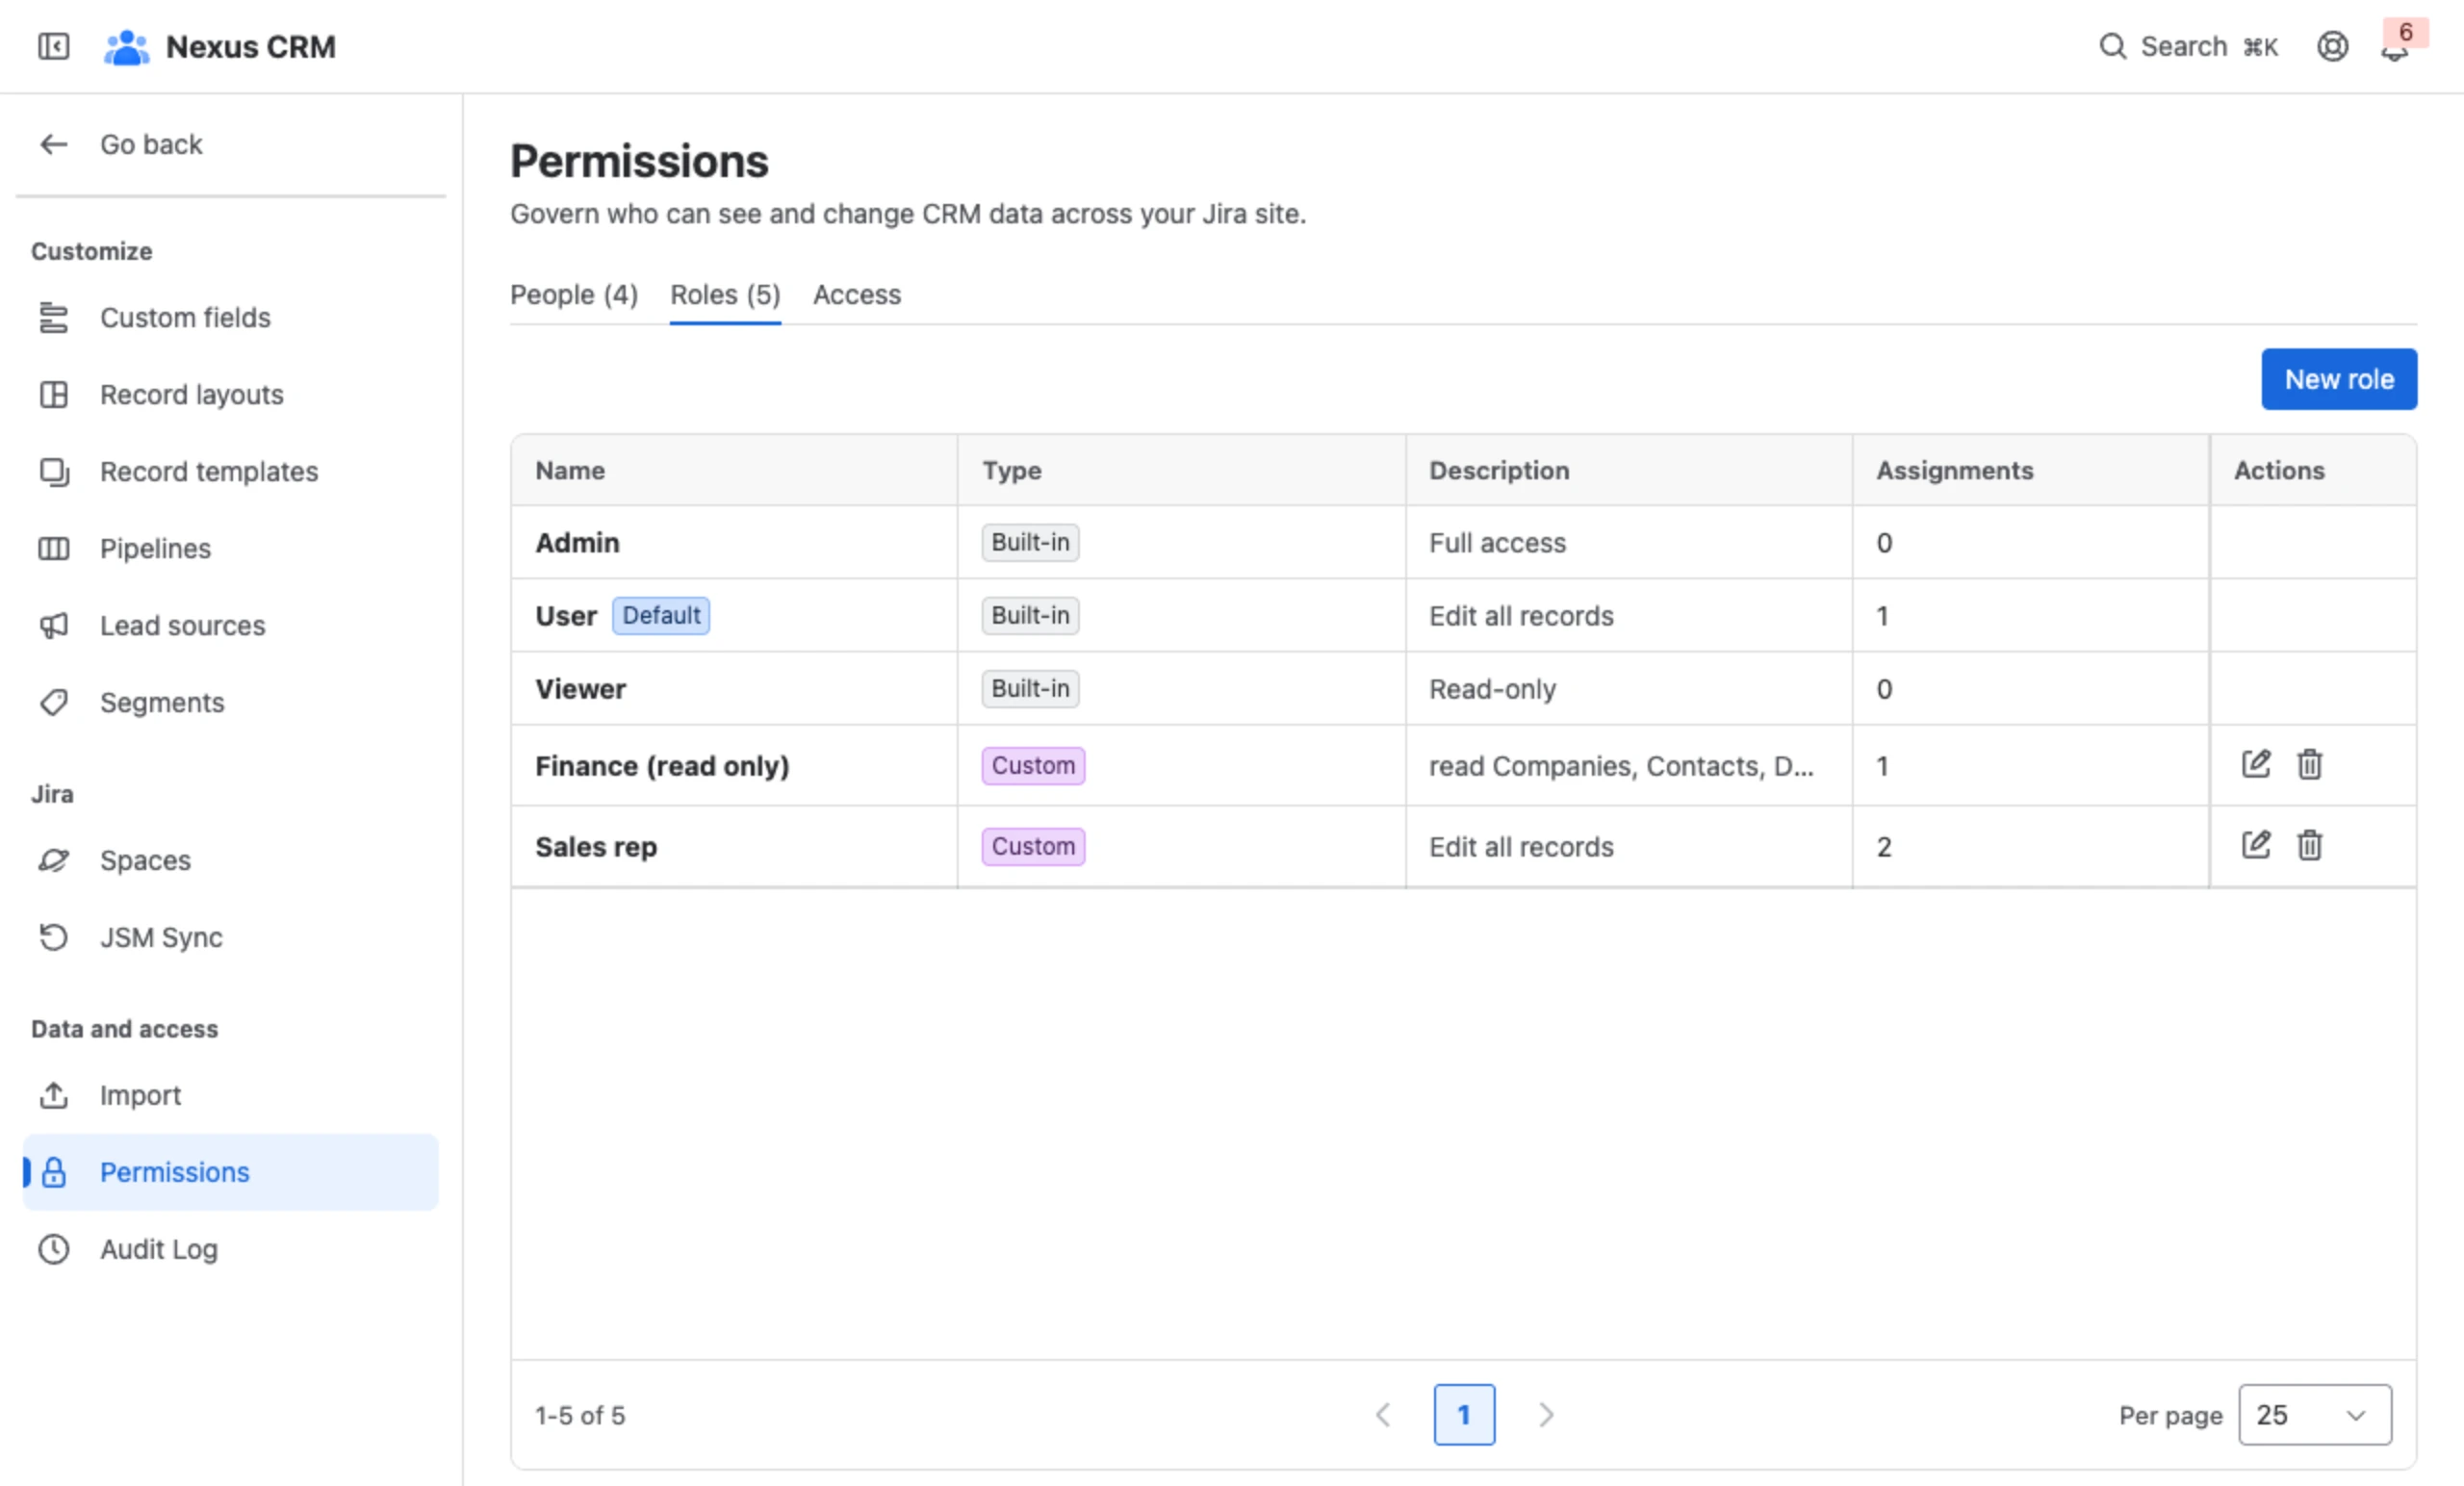
Task: Click the JSM Sync refresh icon
Action: click(x=54, y=937)
